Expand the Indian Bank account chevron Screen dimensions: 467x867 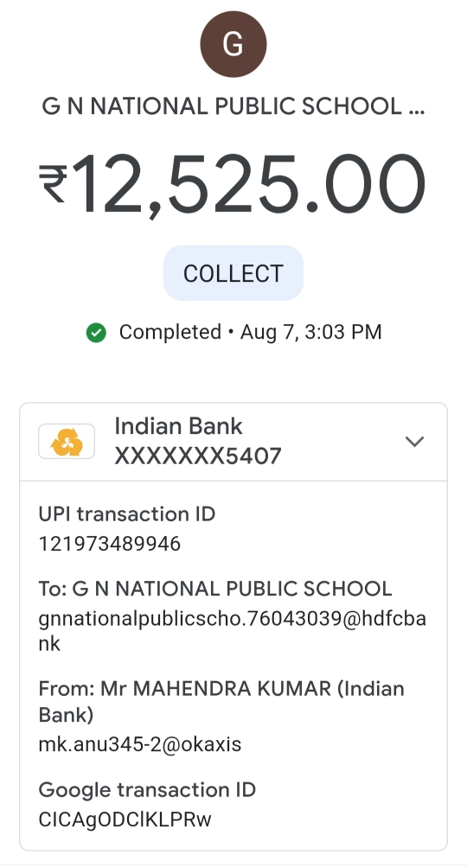[414, 441]
